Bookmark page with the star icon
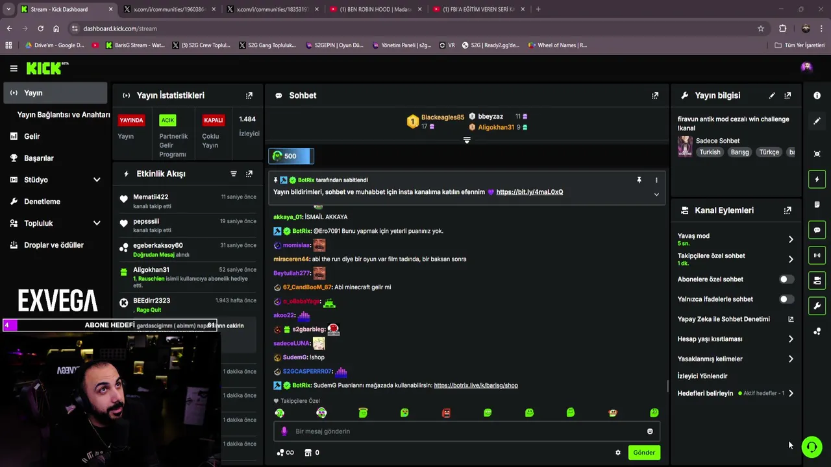This screenshot has width=831, height=467. pyautogui.click(x=761, y=29)
